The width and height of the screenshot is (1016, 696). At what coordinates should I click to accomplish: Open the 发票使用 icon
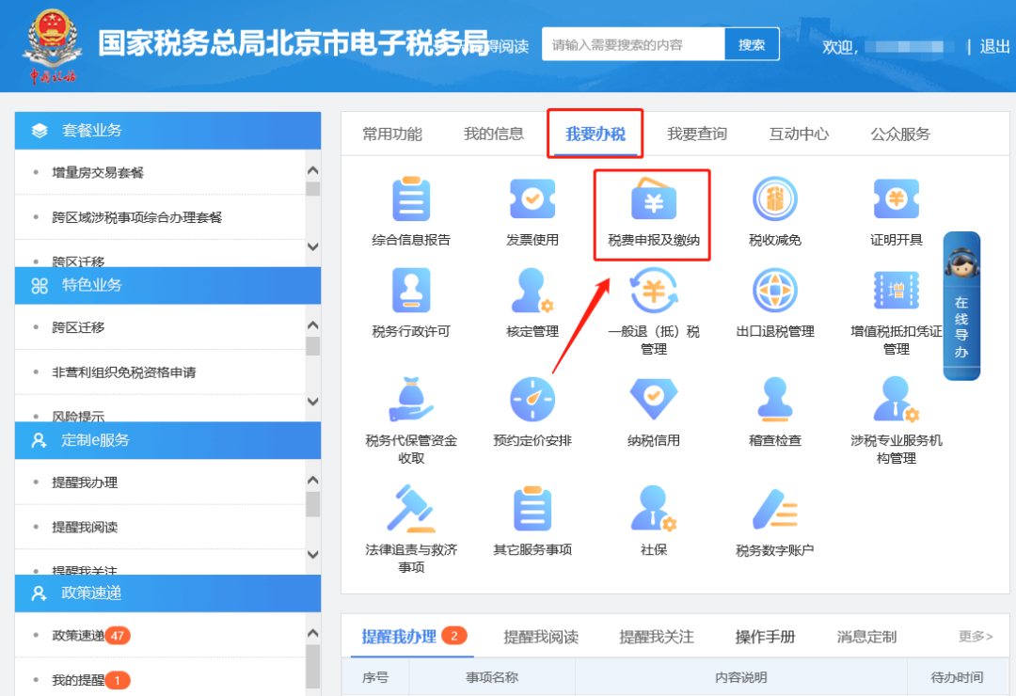point(532,199)
